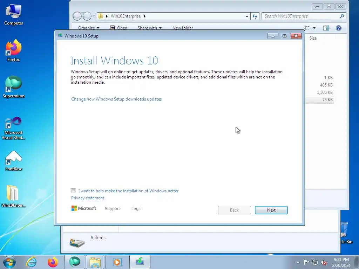Screen dimensions: 359x269
Task: Click the muted volume tray icon
Action: pyautogui.click(x=324, y=262)
